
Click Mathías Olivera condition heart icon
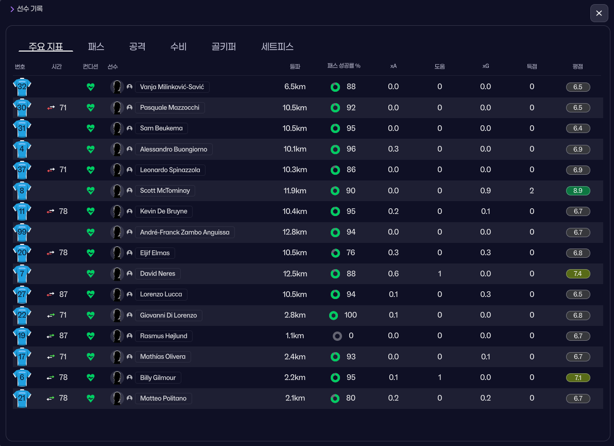91,357
